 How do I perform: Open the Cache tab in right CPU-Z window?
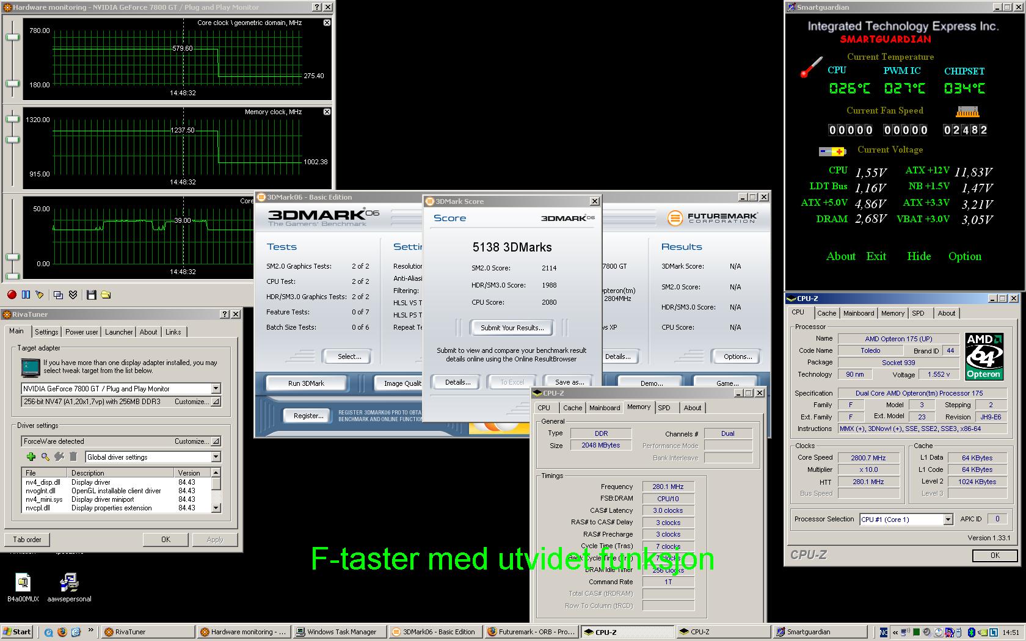[827, 313]
